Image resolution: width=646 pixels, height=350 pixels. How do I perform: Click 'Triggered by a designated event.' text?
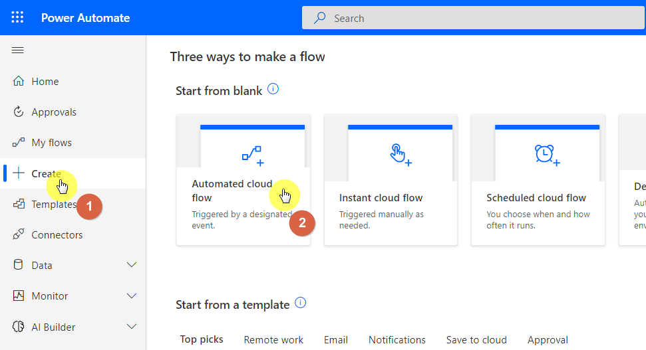pos(242,220)
